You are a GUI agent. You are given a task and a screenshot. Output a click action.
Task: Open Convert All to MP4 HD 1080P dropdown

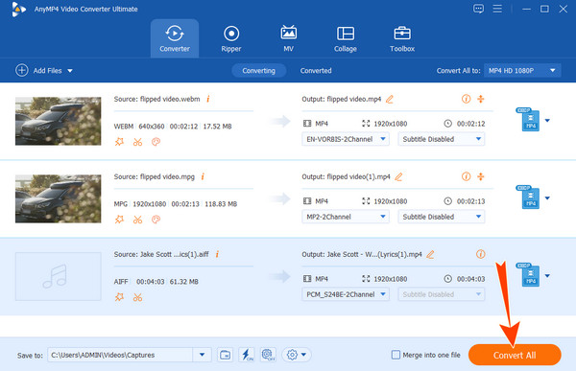(522, 70)
